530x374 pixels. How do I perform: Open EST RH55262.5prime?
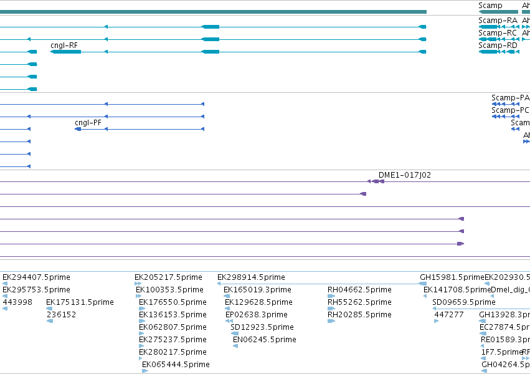(359, 302)
